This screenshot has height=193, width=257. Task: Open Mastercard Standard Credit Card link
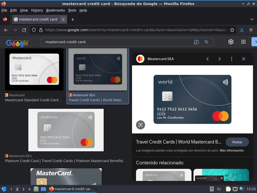[x=33, y=100]
